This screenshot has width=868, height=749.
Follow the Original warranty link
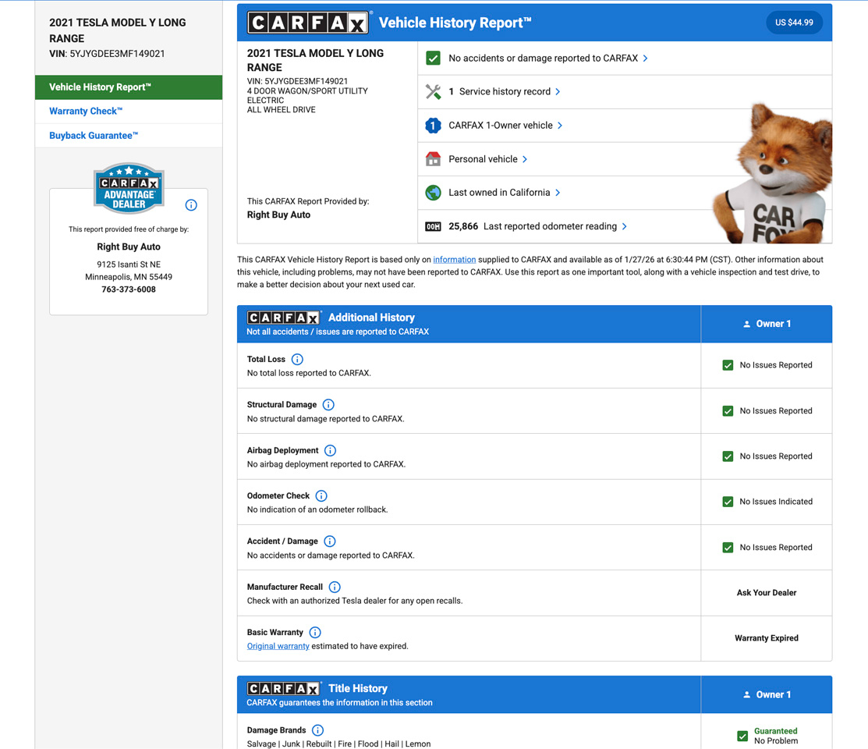click(x=278, y=646)
